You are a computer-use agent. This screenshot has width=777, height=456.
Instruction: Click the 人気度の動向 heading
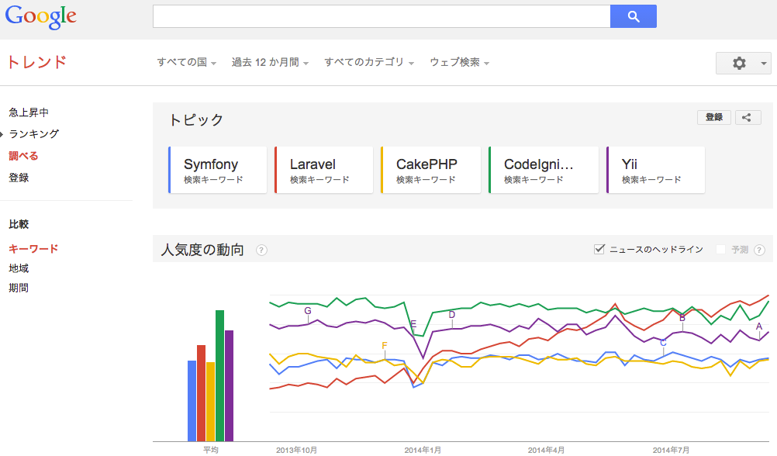tap(202, 250)
